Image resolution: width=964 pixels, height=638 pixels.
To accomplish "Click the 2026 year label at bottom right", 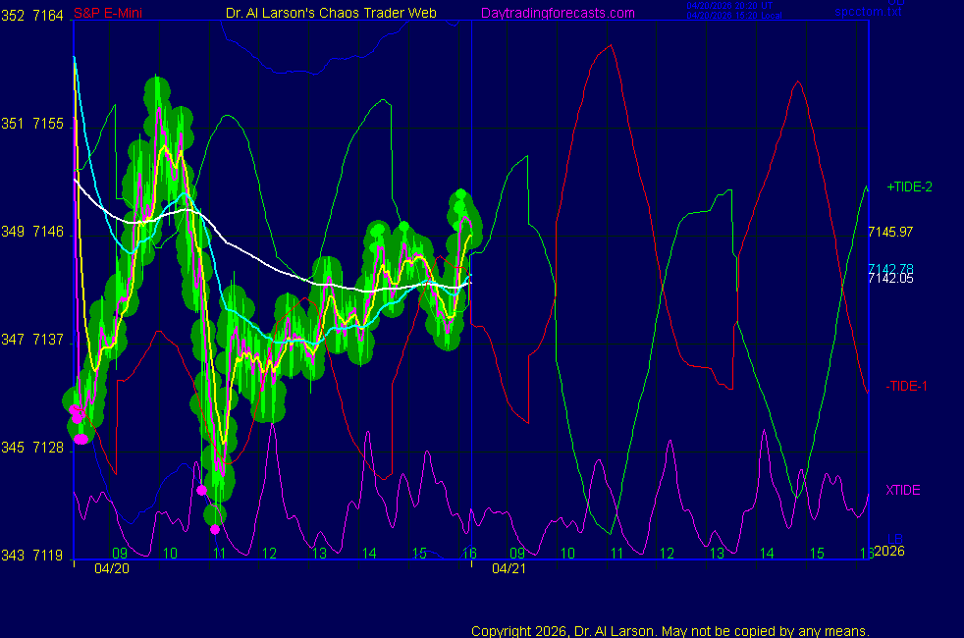I will coord(887,552).
